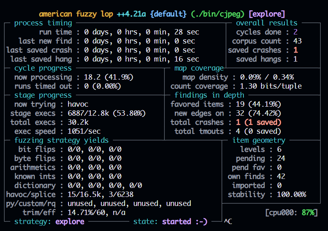
Task: Click the 'fuzzing strategy yields' heading
Action: (62, 140)
